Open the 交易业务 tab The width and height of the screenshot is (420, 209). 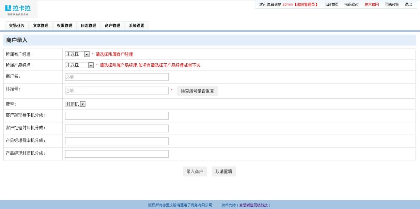coord(17,25)
